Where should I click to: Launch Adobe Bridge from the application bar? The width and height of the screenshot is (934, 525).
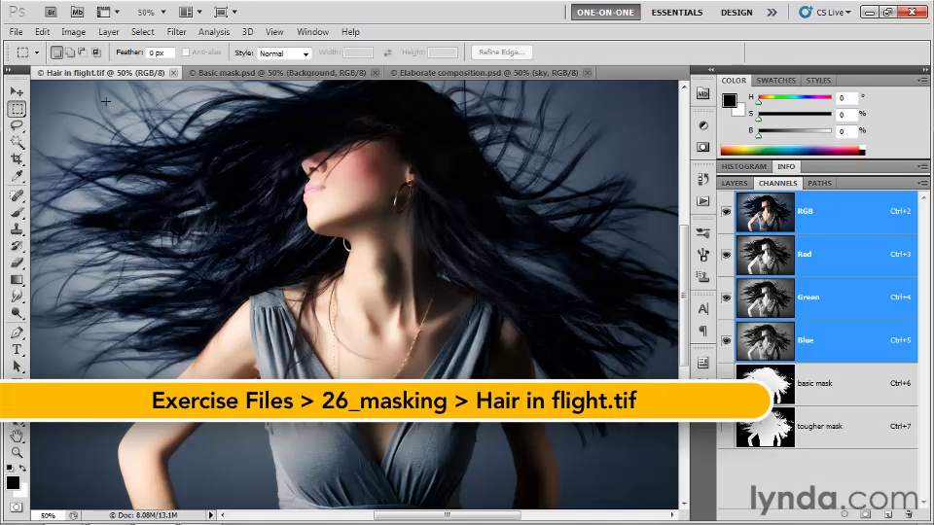click(x=51, y=12)
